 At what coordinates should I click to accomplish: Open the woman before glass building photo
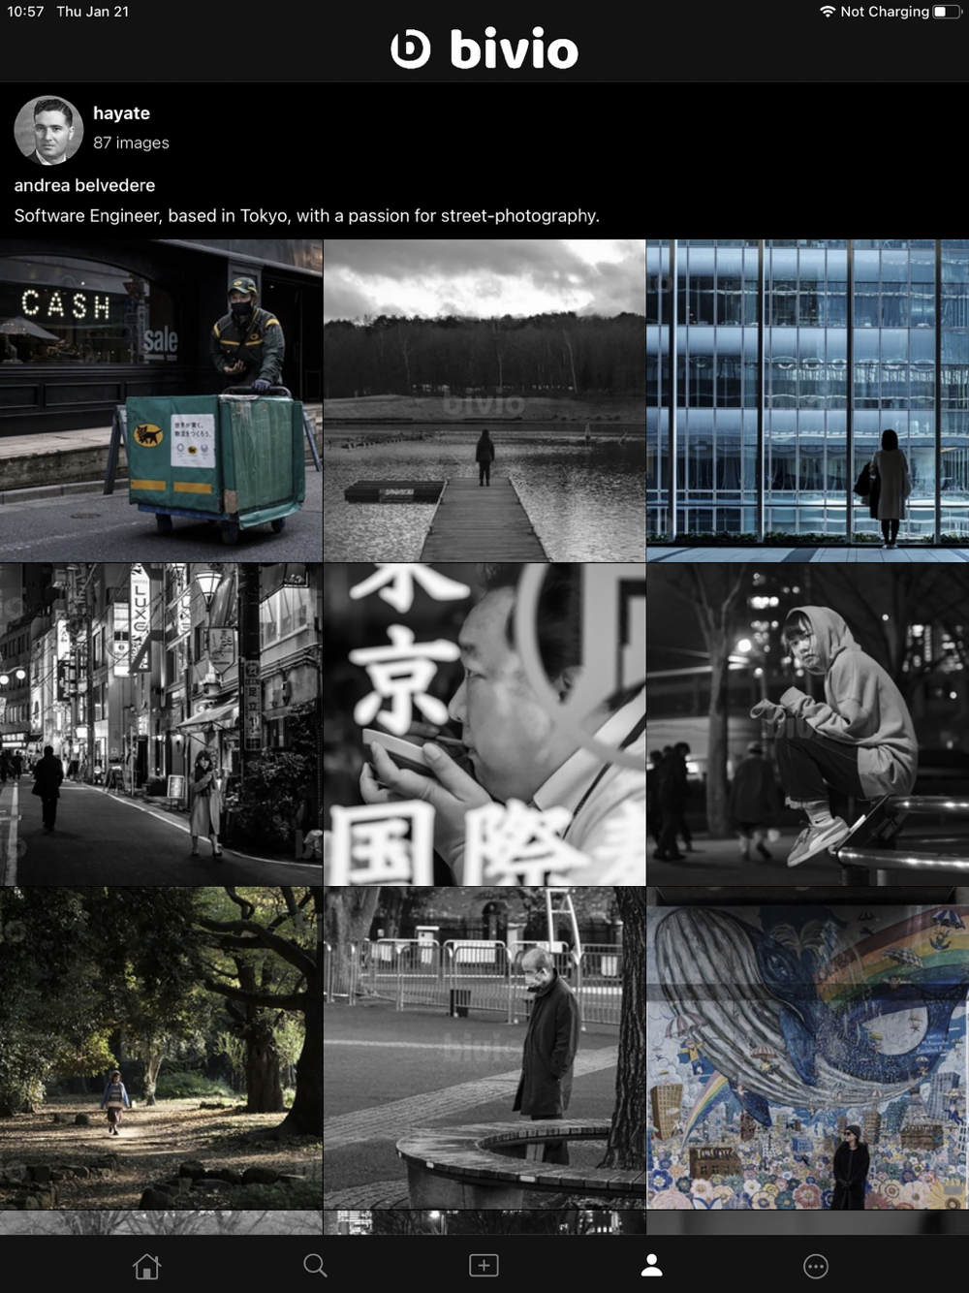[808, 400]
